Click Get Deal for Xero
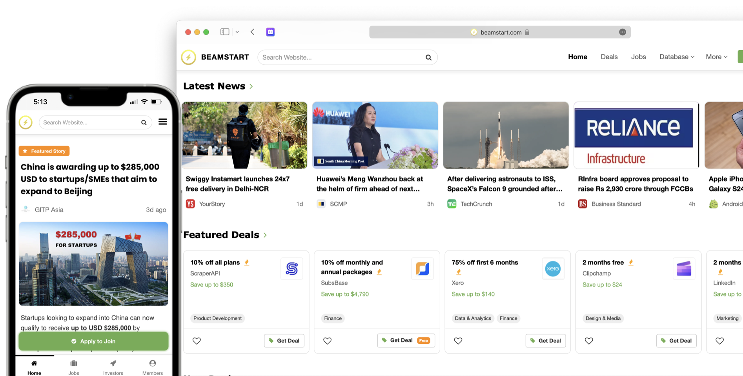The image size is (743, 376). 546,341
